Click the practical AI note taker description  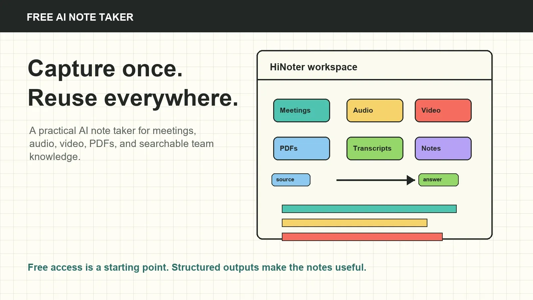click(122, 143)
